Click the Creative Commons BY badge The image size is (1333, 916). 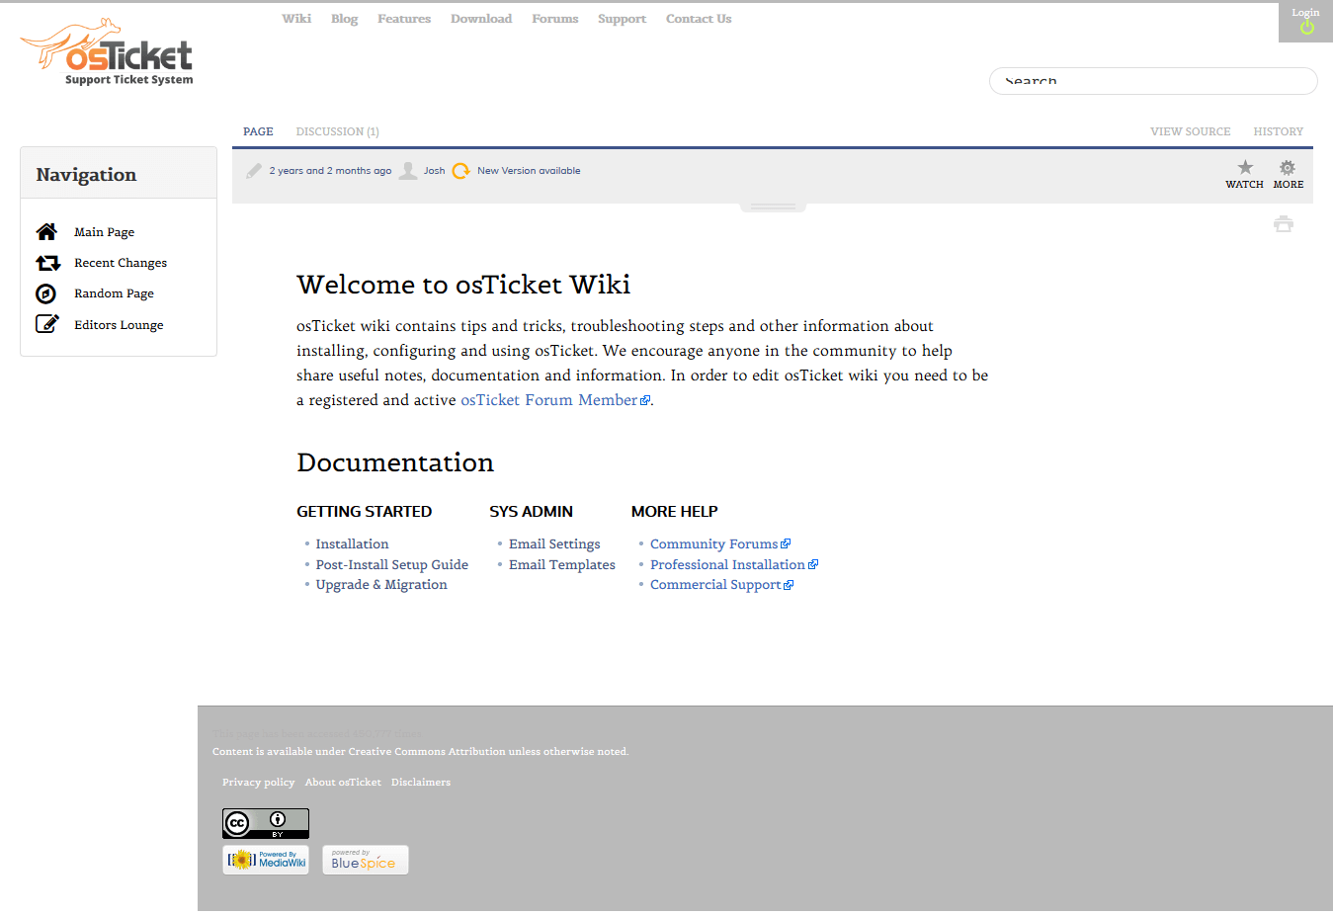(266, 823)
